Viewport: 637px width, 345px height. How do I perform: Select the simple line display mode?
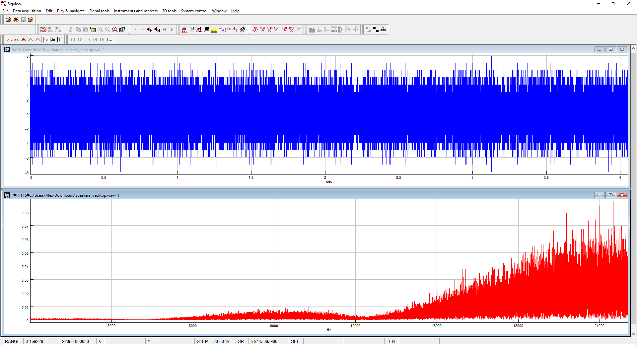[9, 39]
